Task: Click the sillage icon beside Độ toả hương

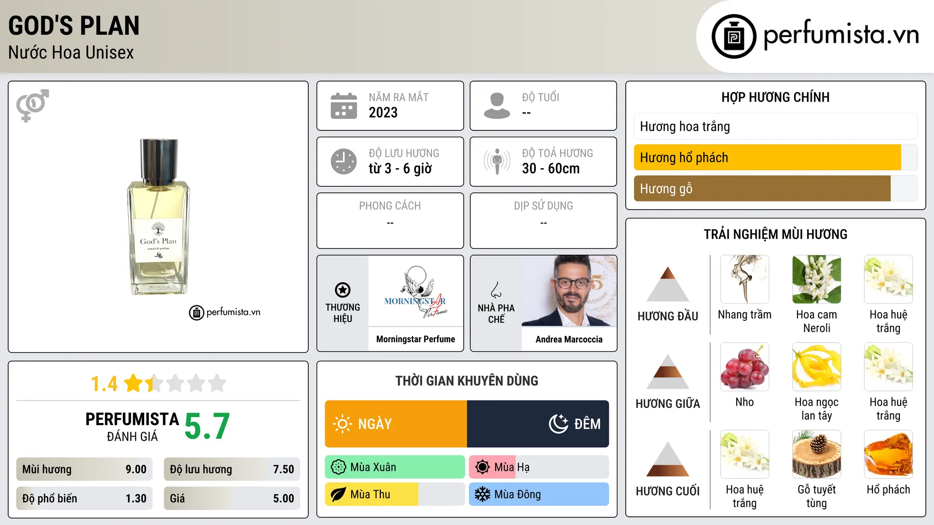Action: [497, 161]
